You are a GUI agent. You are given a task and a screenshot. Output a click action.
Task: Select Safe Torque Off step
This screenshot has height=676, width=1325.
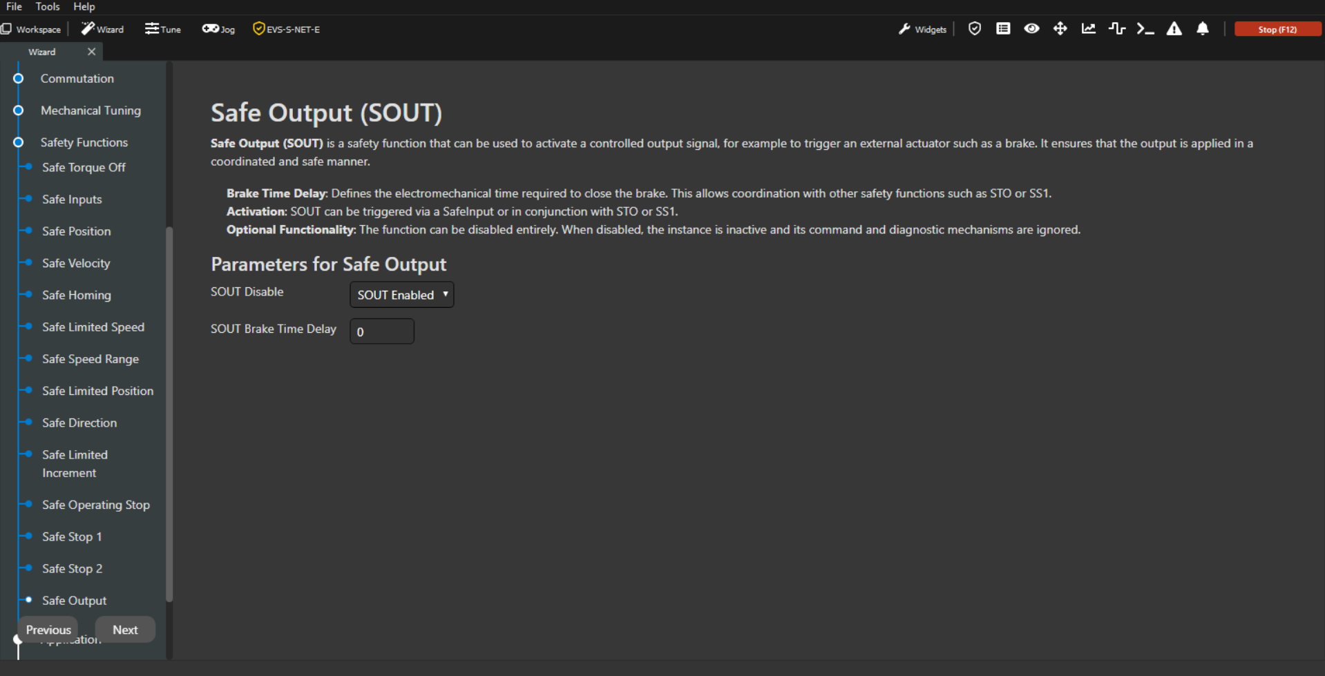tap(84, 168)
